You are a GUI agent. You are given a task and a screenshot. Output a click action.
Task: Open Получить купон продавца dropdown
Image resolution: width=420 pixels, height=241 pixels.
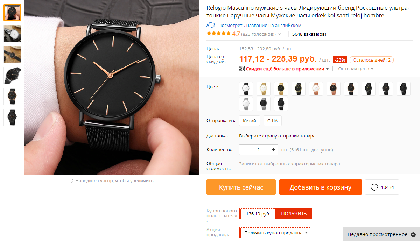pyautogui.click(x=275, y=233)
